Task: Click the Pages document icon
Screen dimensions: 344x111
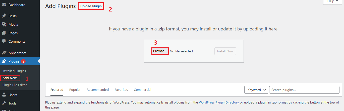Action: (x=4, y=33)
